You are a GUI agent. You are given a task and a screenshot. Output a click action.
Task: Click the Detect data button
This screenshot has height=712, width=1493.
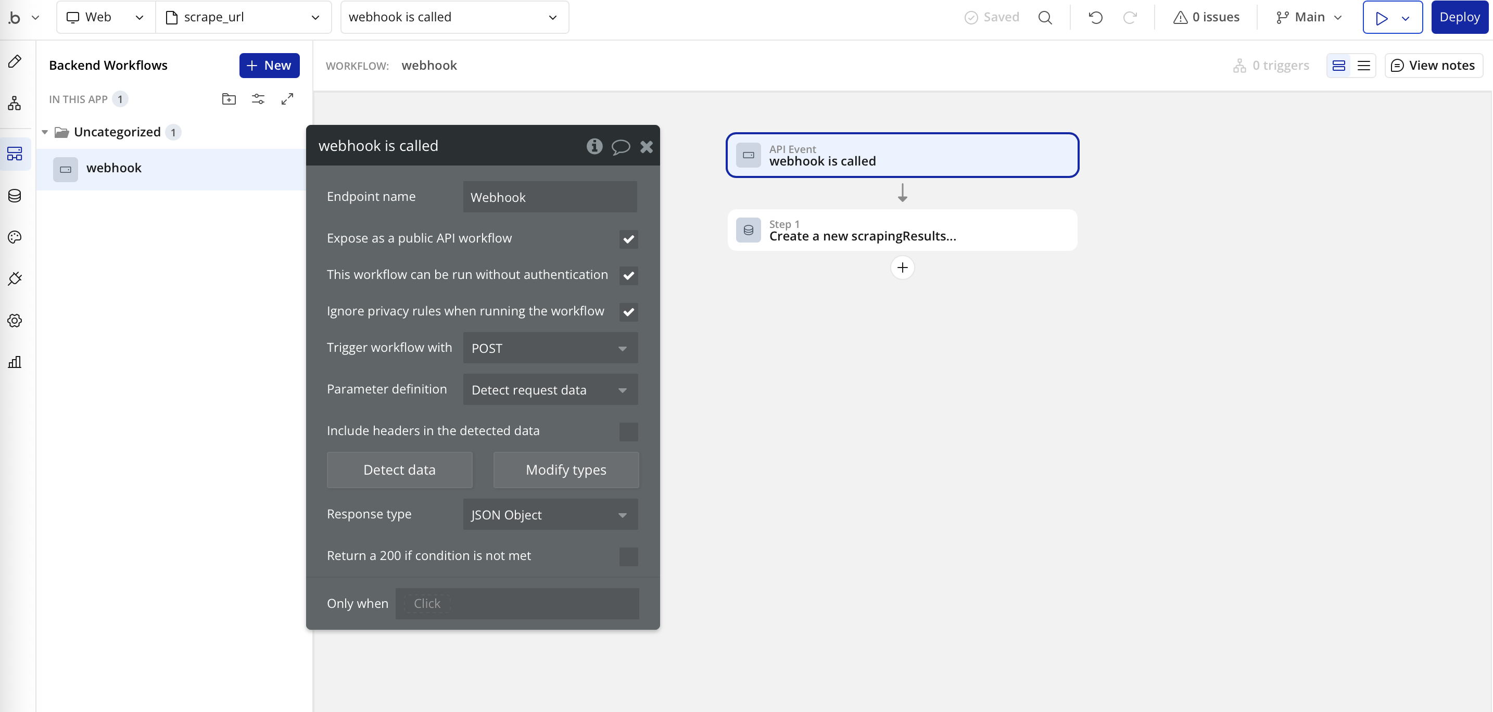click(399, 470)
